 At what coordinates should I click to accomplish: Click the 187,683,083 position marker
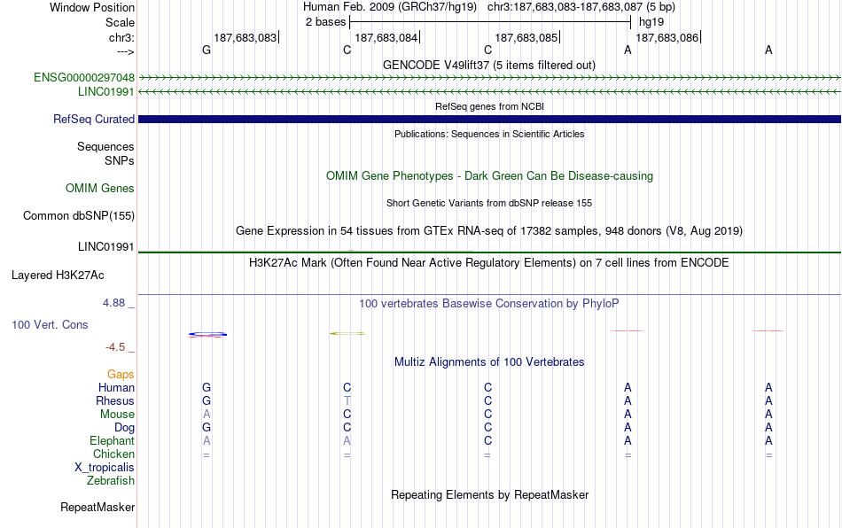coord(245,37)
